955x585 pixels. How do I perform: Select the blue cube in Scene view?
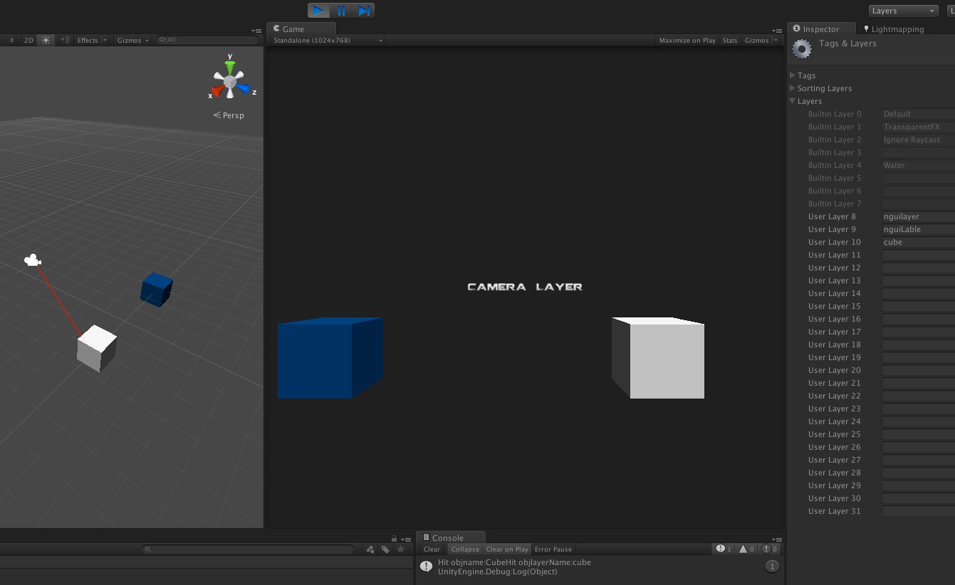coord(157,290)
